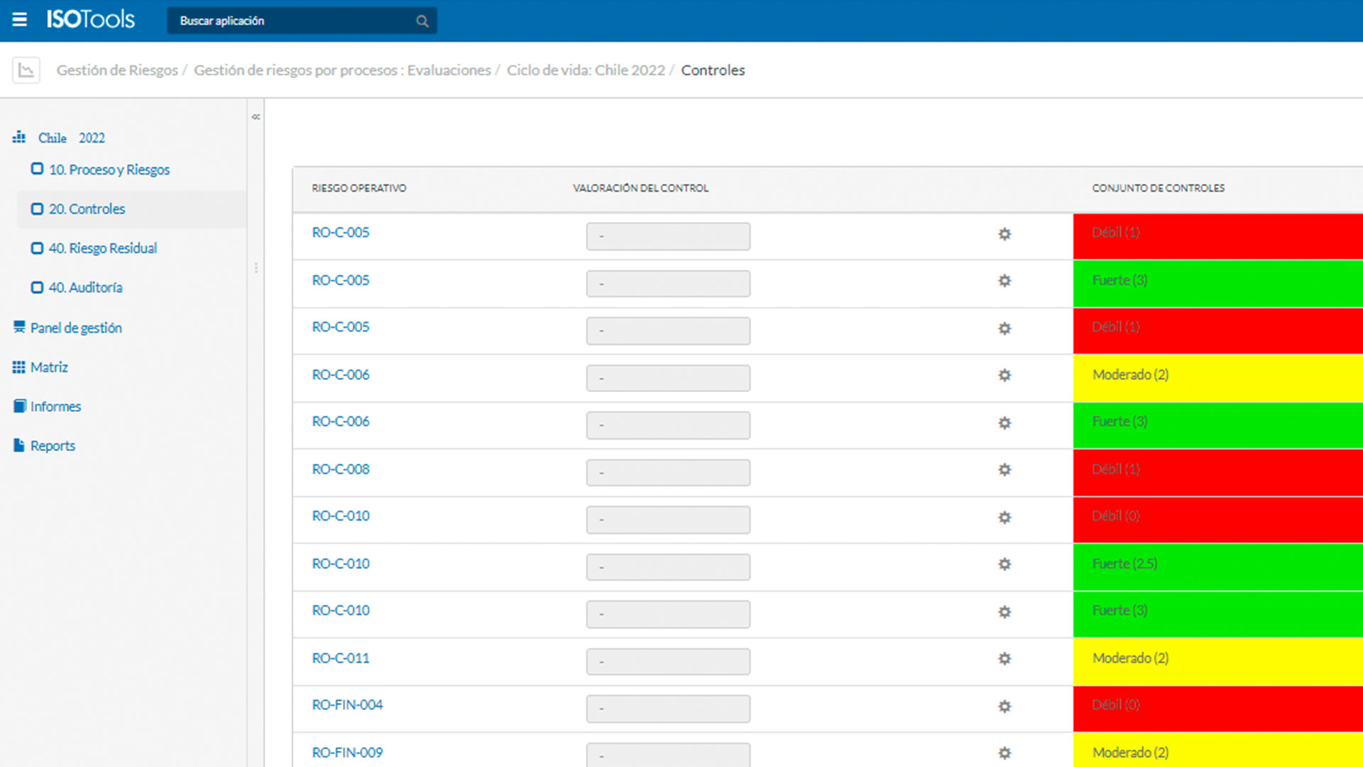The width and height of the screenshot is (1363, 767).
Task: Click gear icon in Fuerte (2.5) row
Action: [x=1005, y=565]
